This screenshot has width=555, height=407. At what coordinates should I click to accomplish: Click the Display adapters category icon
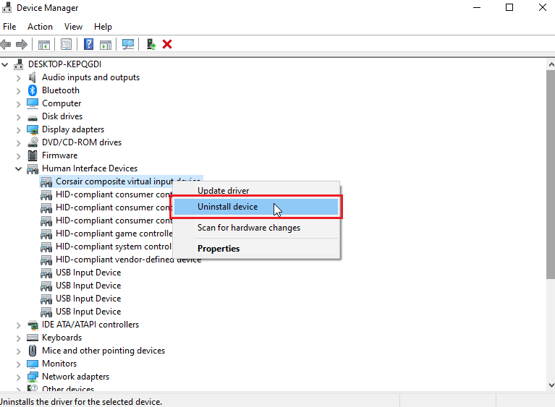(x=33, y=130)
